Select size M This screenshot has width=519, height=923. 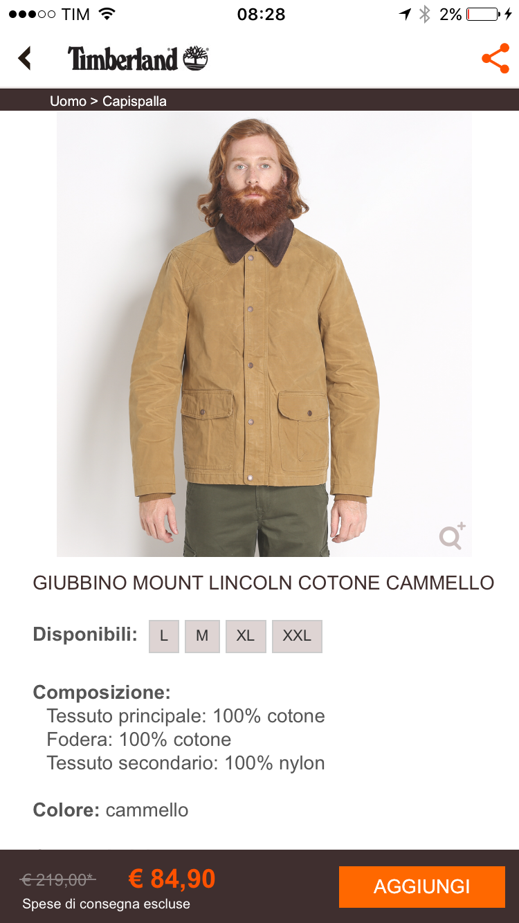pos(202,636)
